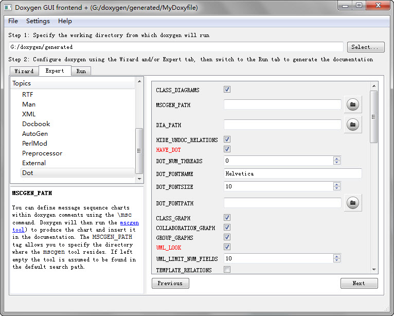Click the Select... directory button
The width and height of the screenshot is (394, 316).
click(x=366, y=47)
